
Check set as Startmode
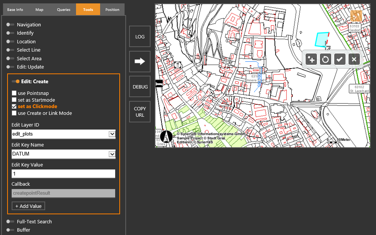click(14, 99)
